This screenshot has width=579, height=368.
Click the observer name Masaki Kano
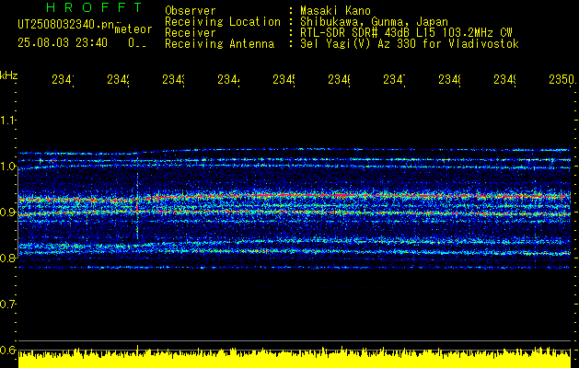coord(335,10)
